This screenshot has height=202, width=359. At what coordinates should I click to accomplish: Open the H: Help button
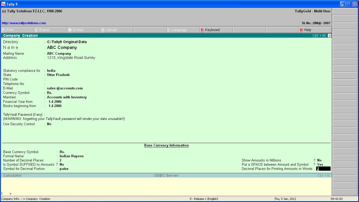pyautogui.click(x=315, y=30)
